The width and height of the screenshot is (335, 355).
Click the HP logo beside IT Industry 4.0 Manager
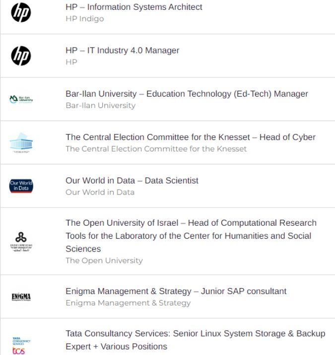coord(21,56)
